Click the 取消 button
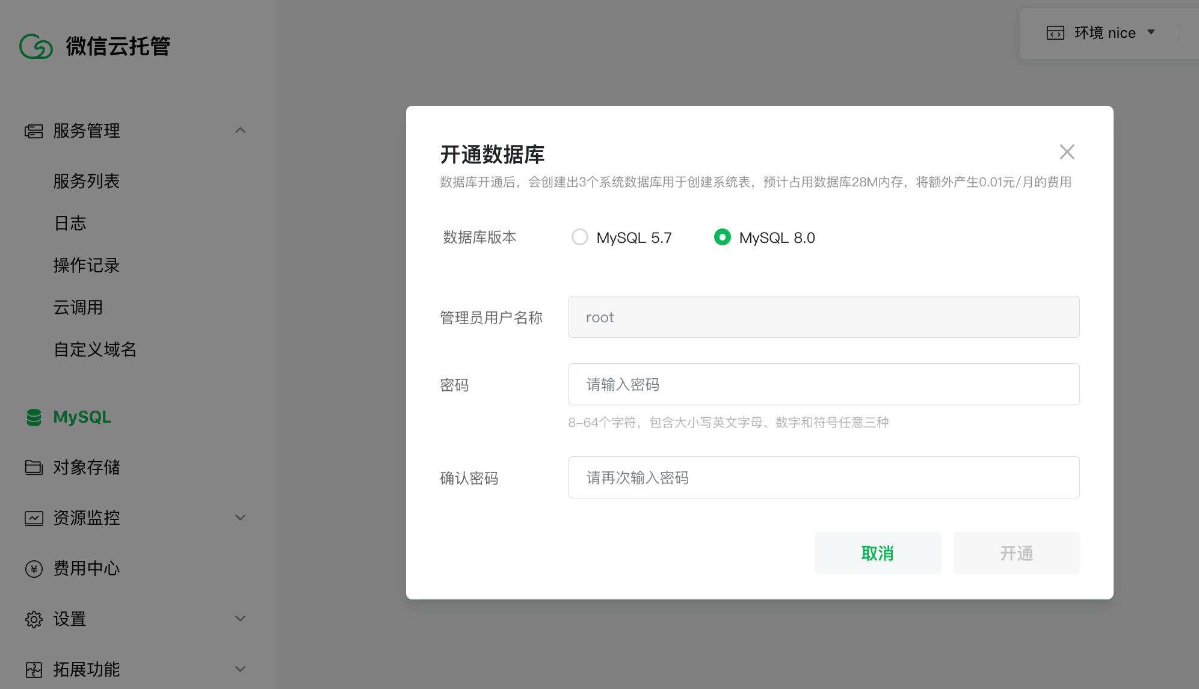The width and height of the screenshot is (1199, 689). pyautogui.click(x=877, y=553)
